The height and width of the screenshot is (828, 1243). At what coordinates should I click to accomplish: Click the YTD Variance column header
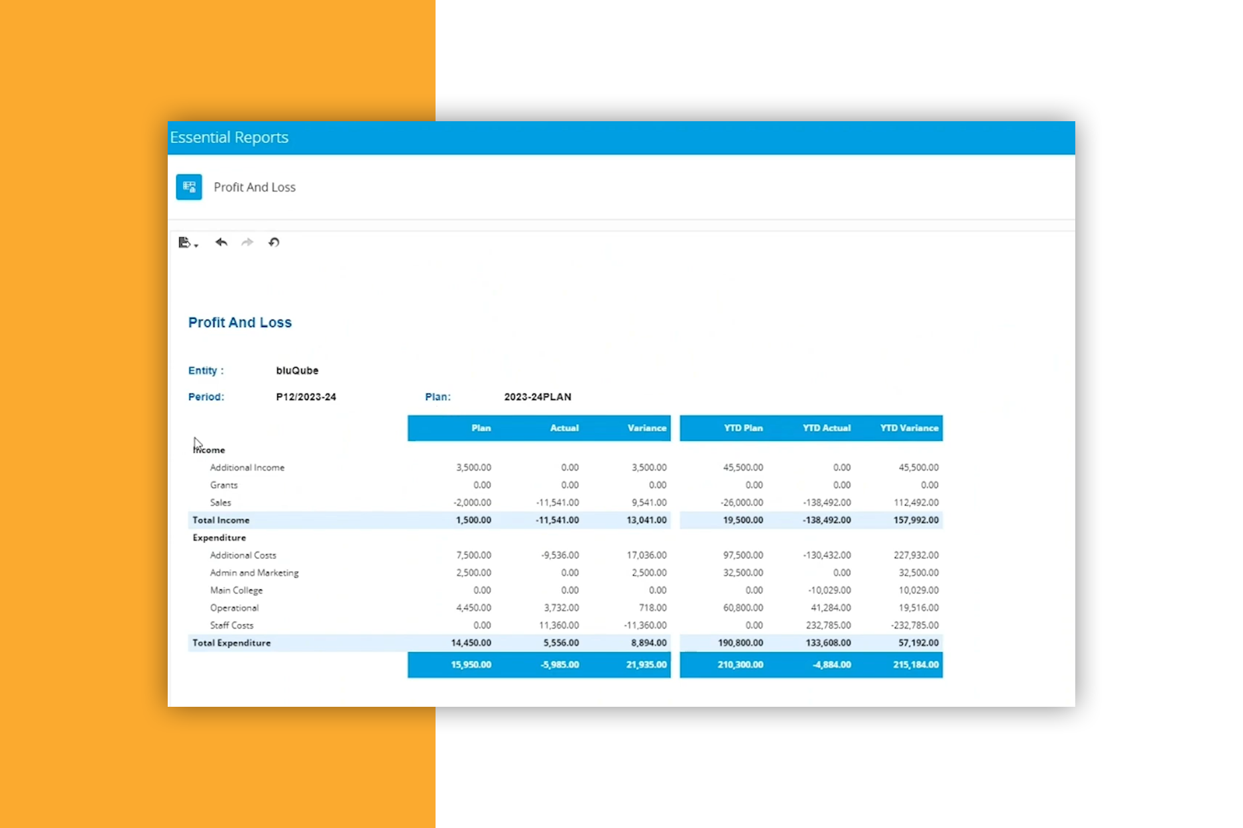point(909,428)
